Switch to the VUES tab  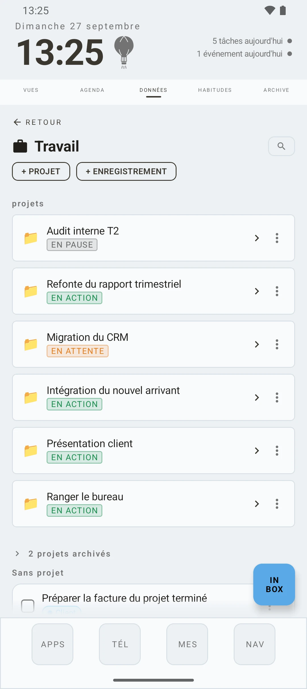31,90
